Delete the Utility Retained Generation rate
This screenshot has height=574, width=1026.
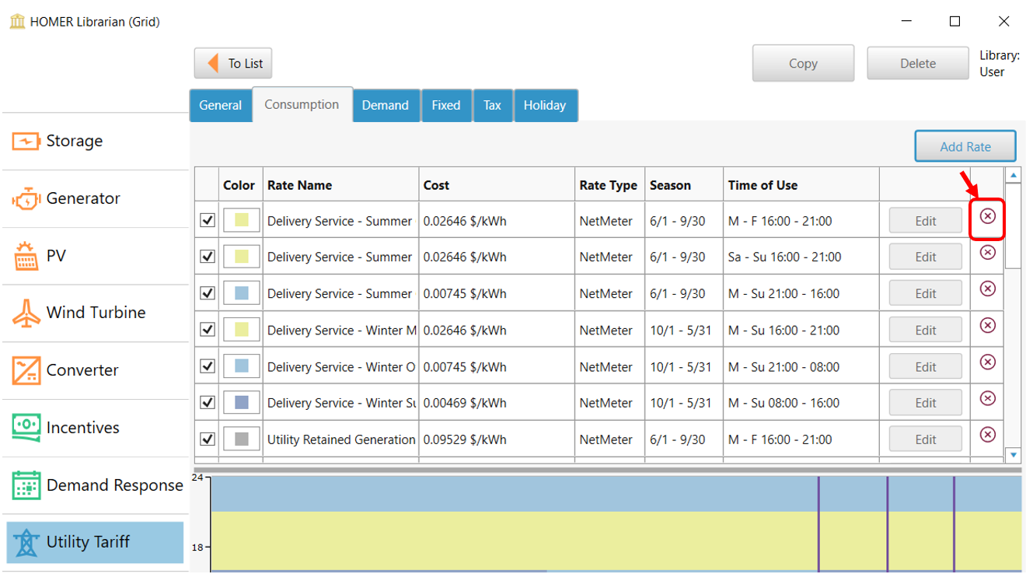(987, 434)
